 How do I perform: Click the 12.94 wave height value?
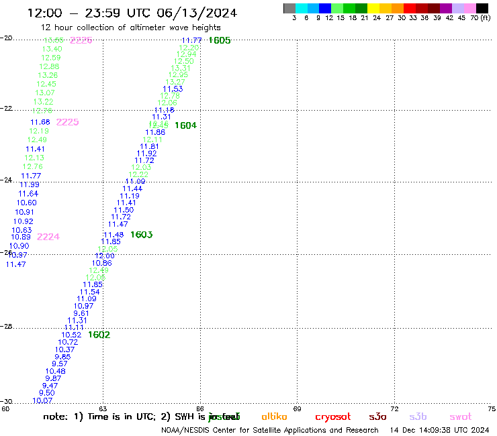tap(187, 54)
